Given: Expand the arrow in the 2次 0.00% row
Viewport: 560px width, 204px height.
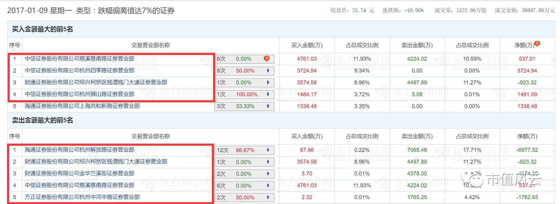Looking at the screenshot, I should pyautogui.click(x=268, y=174).
